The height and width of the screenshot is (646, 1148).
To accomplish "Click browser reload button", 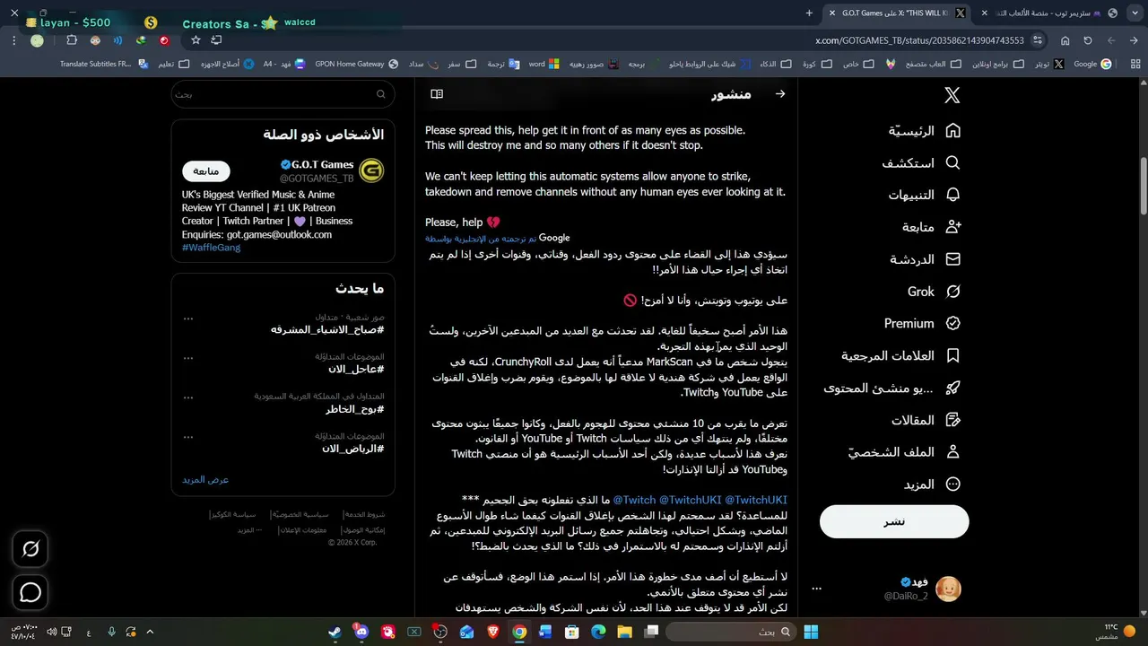I will pyautogui.click(x=1088, y=40).
